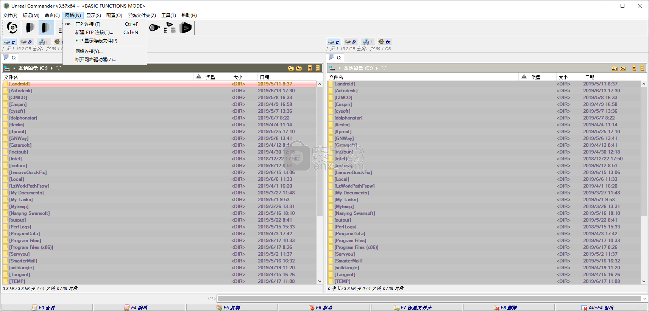Click the right panel go-to-root folder icon
The image size is (649, 312).
[x=615, y=68]
